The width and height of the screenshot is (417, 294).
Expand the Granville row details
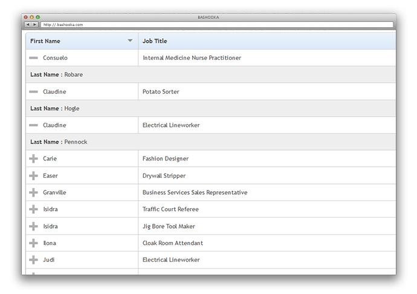click(33, 192)
